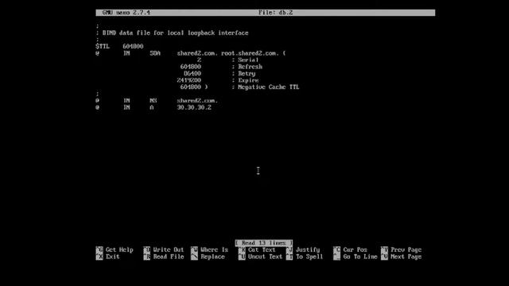Select the Go To Line shortcut
The image size is (509, 286).
pyautogui.click(x=360, y=257)
